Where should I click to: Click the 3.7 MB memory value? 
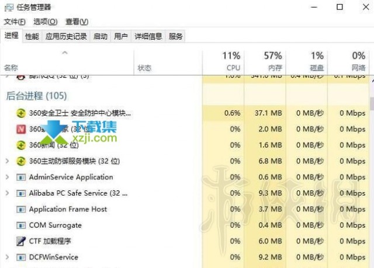pyautogui.click(x=270, y=210)
